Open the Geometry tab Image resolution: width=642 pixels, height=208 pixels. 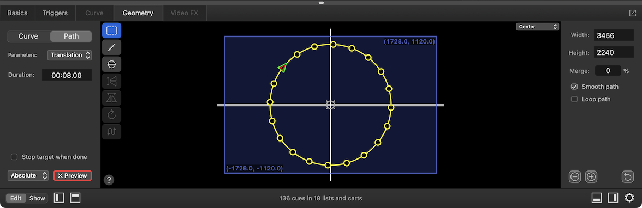tap(138, 13)
